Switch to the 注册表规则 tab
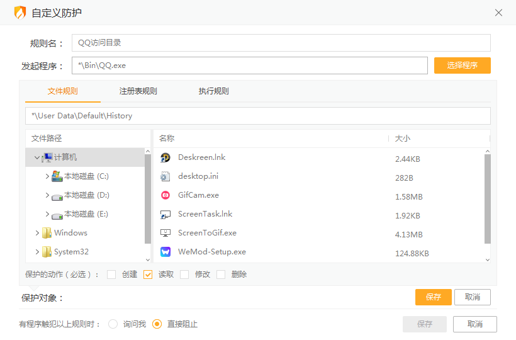Image resolution: width=516 pixels, height=340 pixels. (x=138, y=91)
